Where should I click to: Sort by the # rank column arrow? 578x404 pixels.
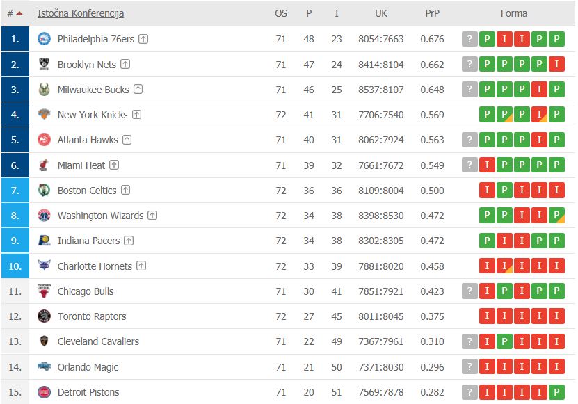click(19, 13)
